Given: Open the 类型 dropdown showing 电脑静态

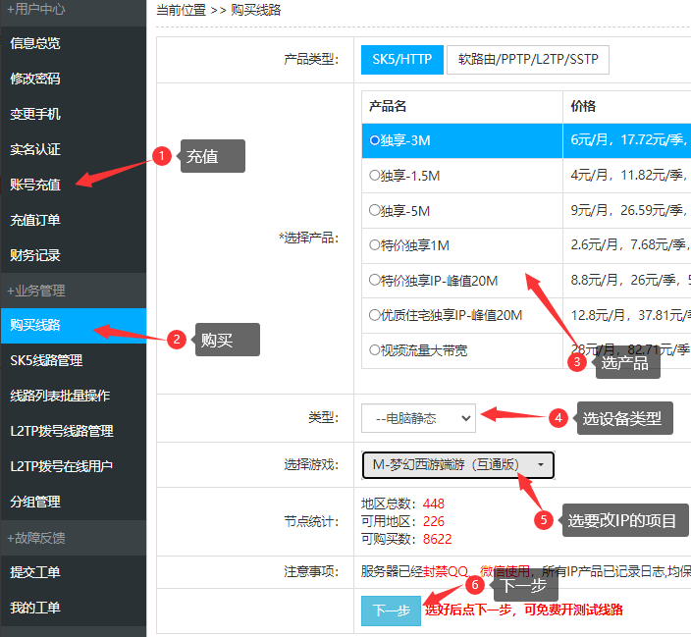Looking at the screenshot, I should point(418,418).
